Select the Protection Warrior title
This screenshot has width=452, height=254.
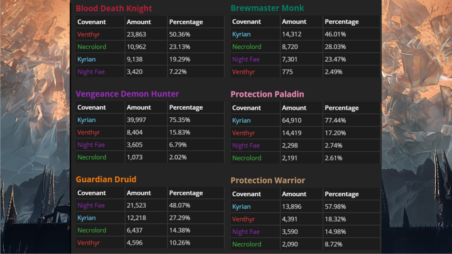pos(268,180)
